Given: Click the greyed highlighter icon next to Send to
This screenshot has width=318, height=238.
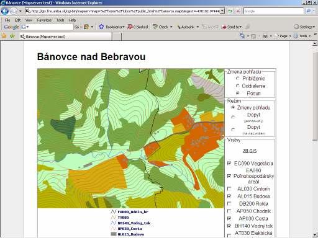Looking at the screenshot, I should click(247, 27).
